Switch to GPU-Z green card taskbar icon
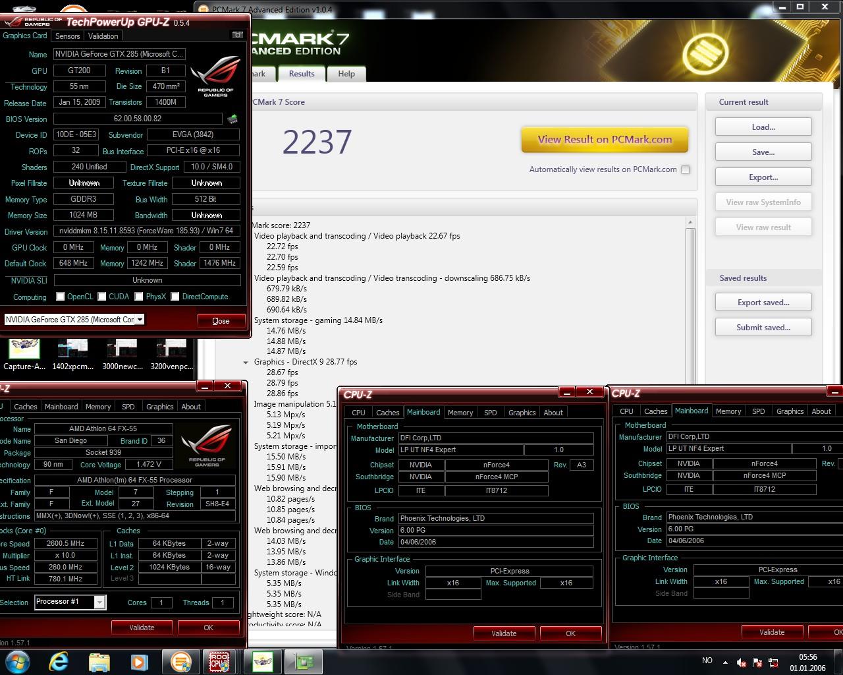This screenshot has height=675, width=843. tap(304, 661)
